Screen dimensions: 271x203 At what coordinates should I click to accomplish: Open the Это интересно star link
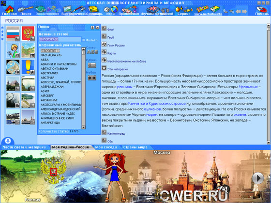click(115, 68)
